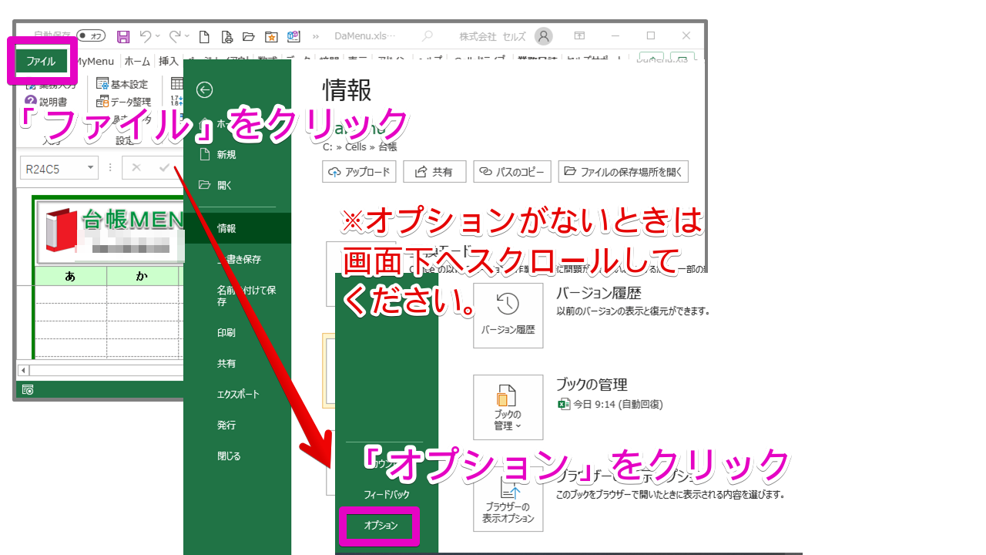986x555 pixels.
Task: Click the Undo arrow icon
Action: point(146,36)
